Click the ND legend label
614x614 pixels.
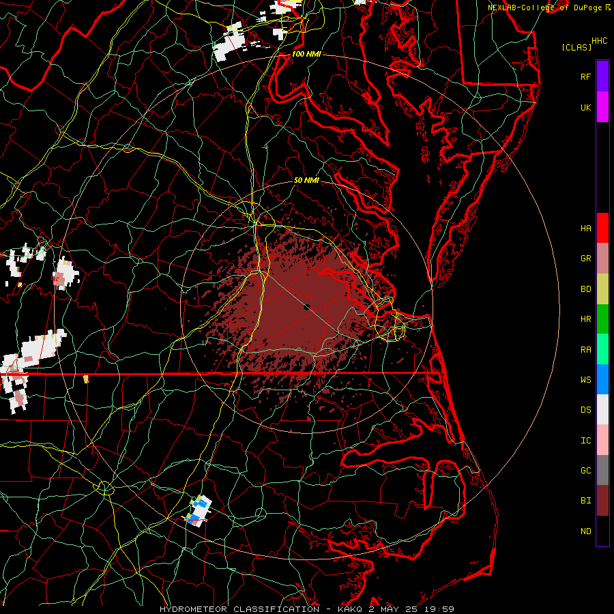[585, 531]
